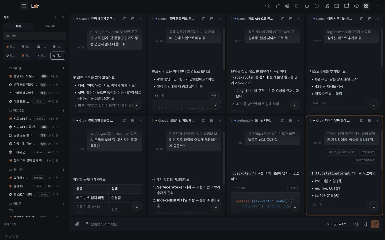The height and width of the screenshot is (240, 385).
Task: Click the plus icon at top right
Action: point(377,6)
